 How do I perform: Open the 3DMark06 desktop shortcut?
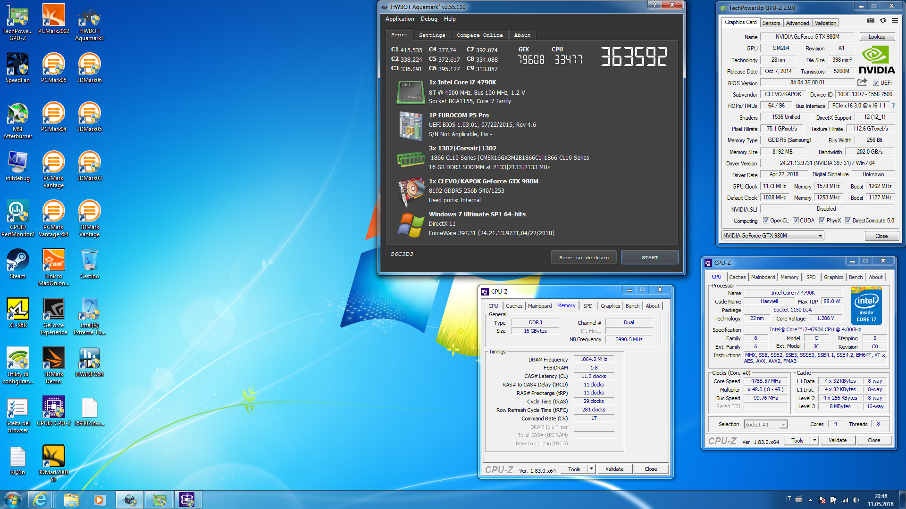pos(89,68)
